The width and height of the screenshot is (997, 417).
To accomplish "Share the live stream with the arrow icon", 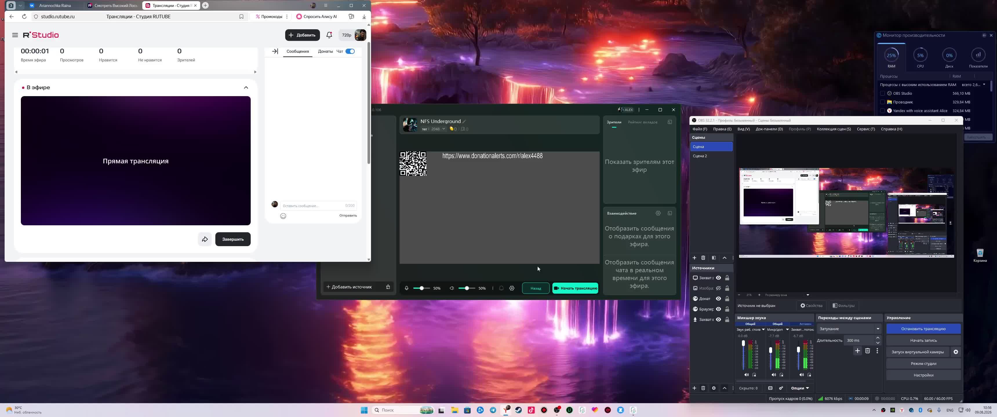I will point(205,239).
